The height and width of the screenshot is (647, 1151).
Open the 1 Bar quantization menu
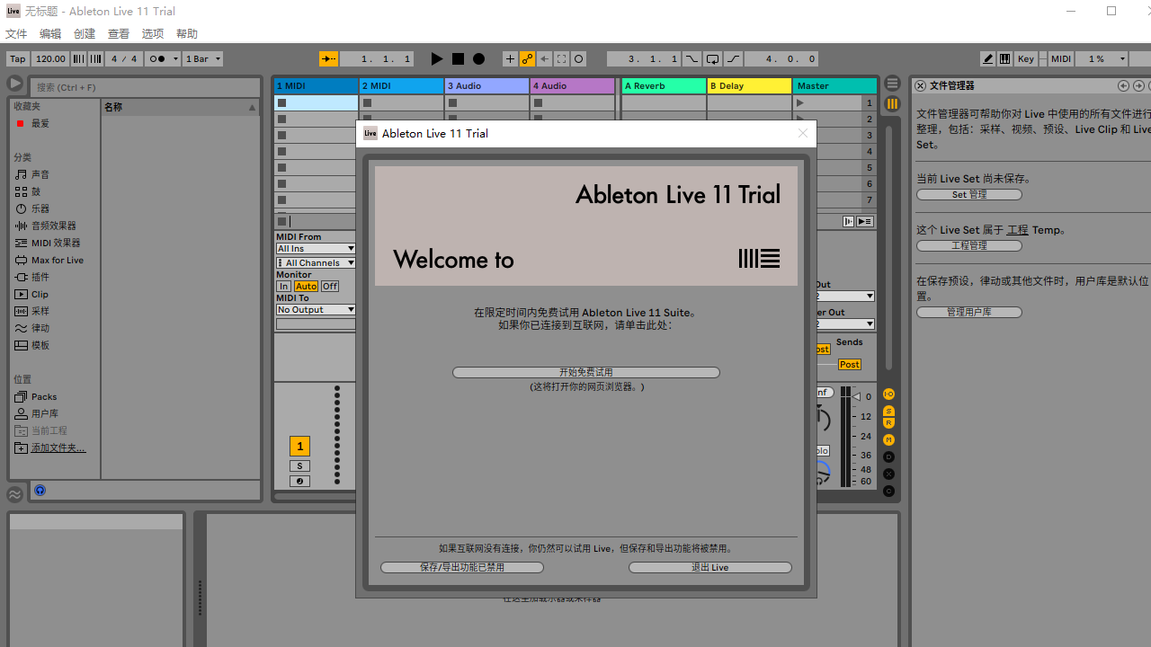point(202,58)
